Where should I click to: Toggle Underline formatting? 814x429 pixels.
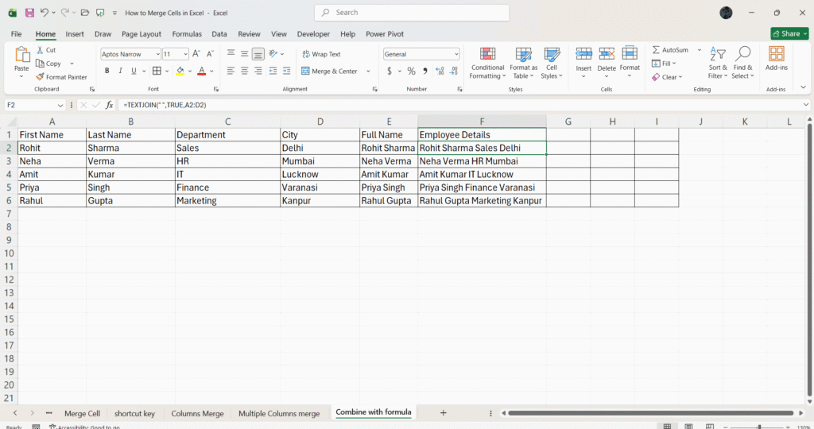coord(134,71)
